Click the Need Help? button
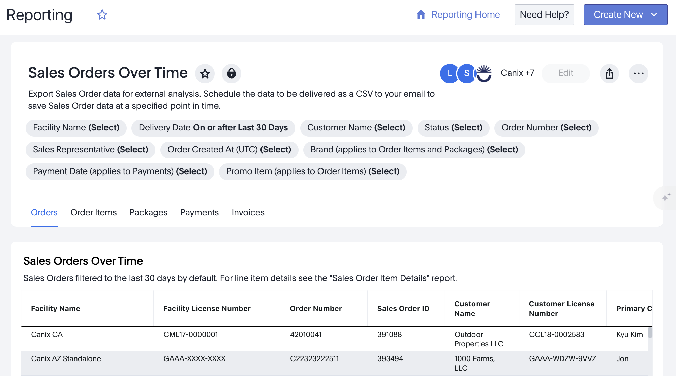Screen dimensions: 676x376 [544, 15]
